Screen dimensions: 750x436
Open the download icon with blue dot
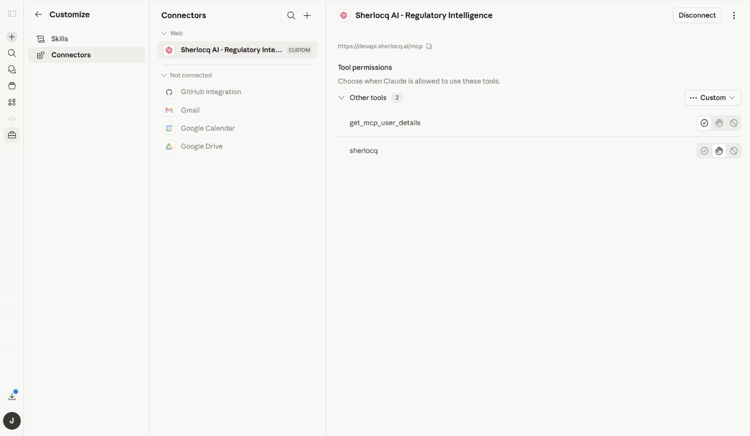[12, 395]
